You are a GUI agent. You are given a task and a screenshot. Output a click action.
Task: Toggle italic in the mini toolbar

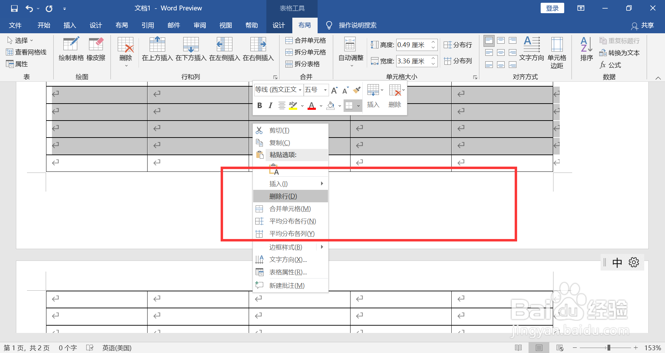[x=271, y=106]
